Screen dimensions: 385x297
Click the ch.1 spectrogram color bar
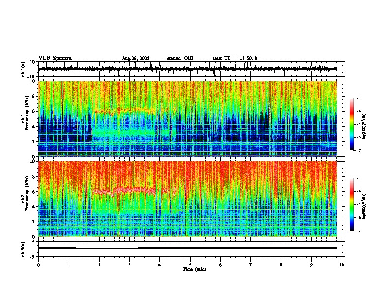point(352,124)
